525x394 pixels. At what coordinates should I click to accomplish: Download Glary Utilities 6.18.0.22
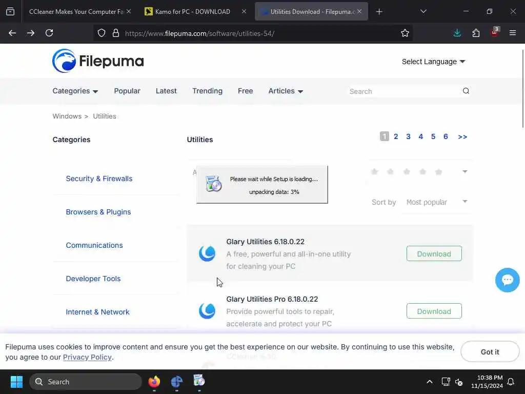click(x=434, y=253)
